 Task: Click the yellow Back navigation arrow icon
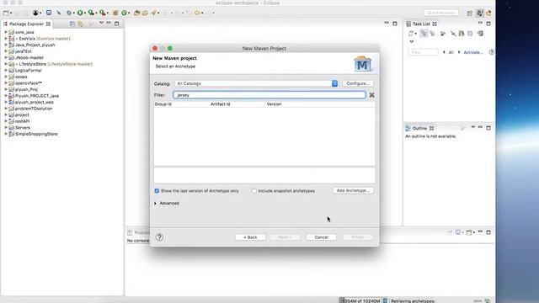pyautogui.click(x=197, y=13)
